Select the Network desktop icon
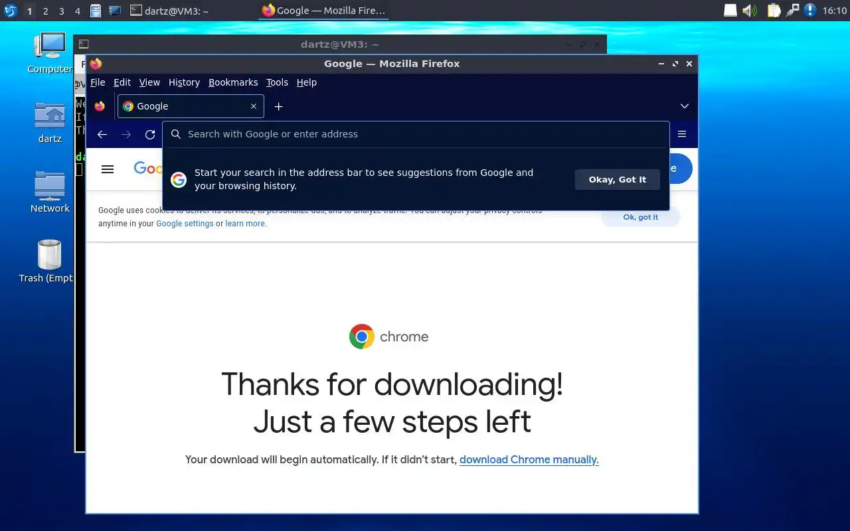This screenshot has width=850, height=531. pos(50,192)
